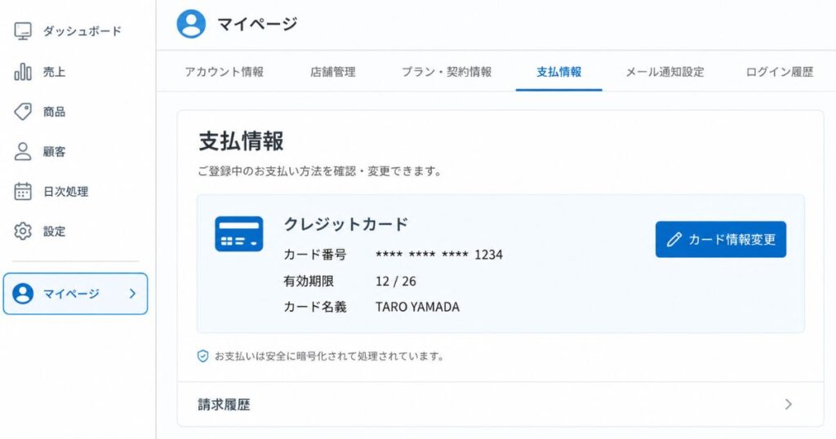836x439 pixels.
Task: Open 顧客 in sidebar
Action: (x=54, y=151)
